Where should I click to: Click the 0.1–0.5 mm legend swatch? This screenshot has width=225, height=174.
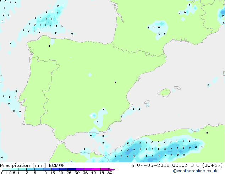(6, 169)
